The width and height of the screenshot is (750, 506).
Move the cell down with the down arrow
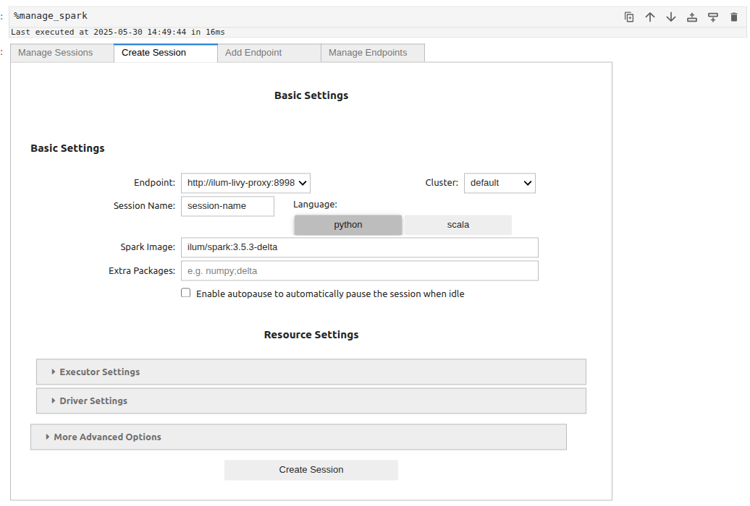point(670,16)
